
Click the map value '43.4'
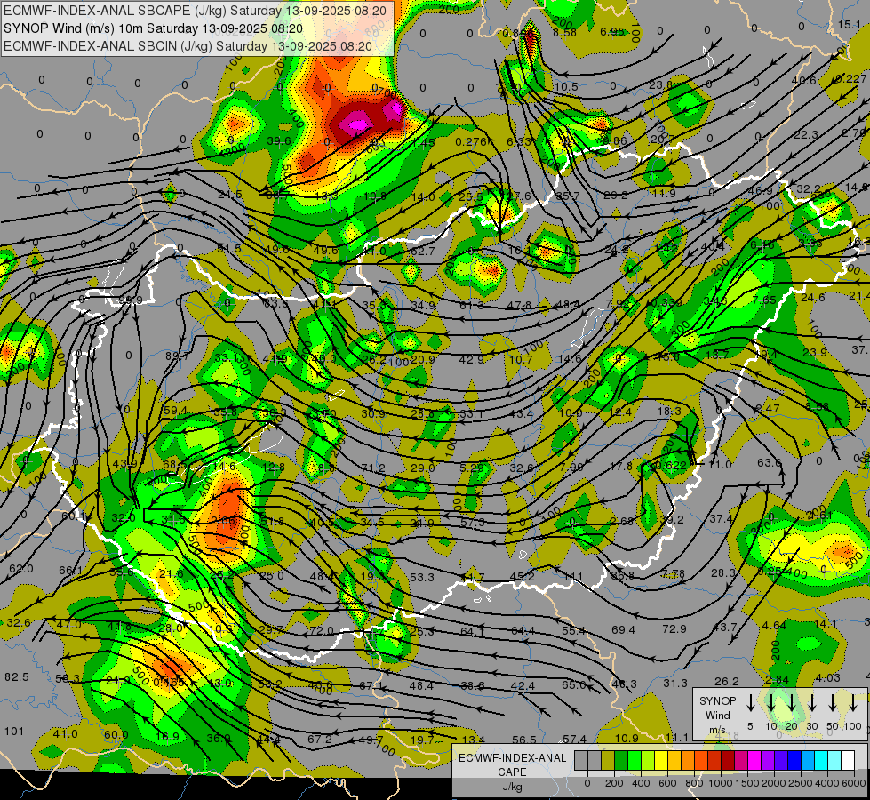pyautogui.click(x=521, y=413)
